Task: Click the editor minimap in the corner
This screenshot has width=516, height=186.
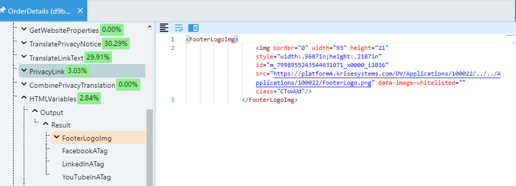Action: point(510,38)
